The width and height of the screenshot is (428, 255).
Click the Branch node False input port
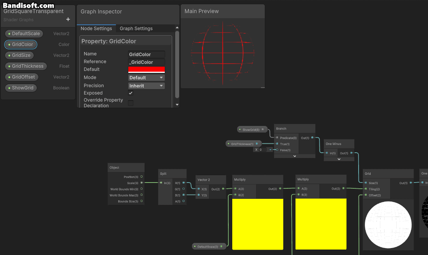pyautogui.click(x=277, y=150)
